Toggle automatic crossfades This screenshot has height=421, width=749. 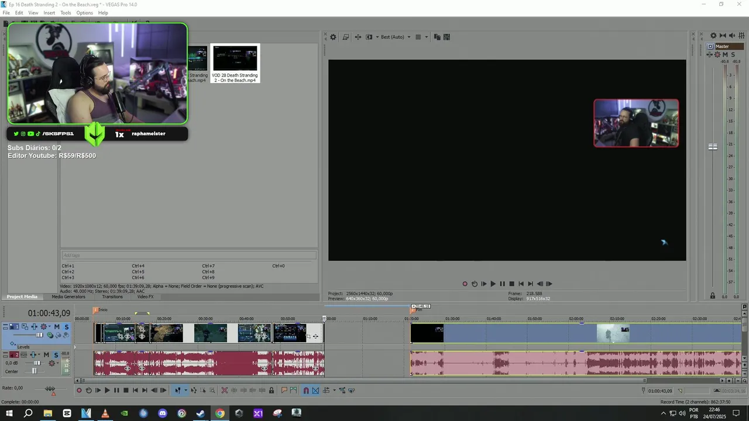click(315, 390)
